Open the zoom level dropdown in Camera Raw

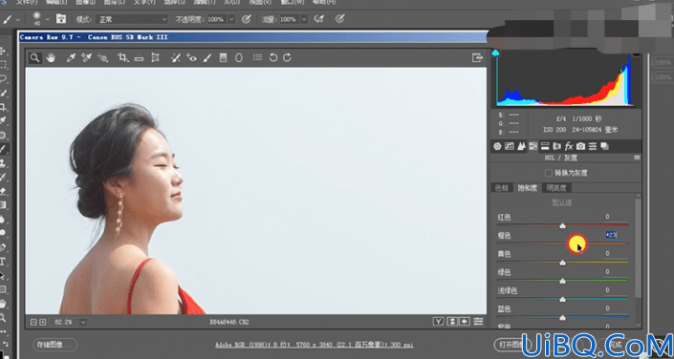pos(83,322)
